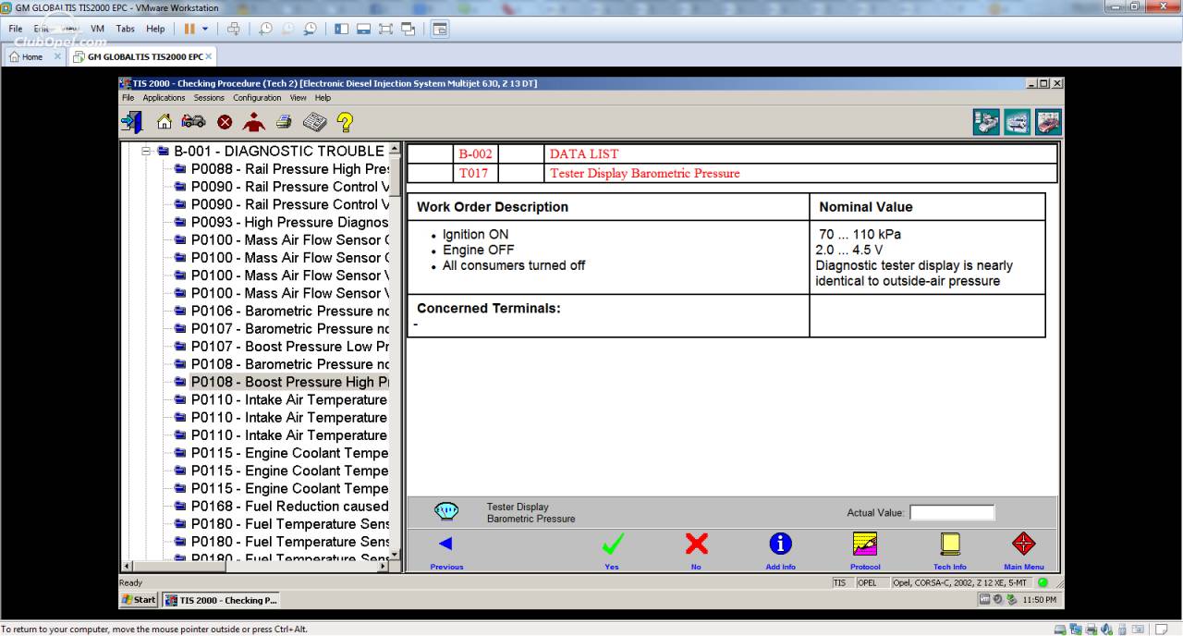Click T017 Tester Display Barometric Pressure link
1183x636 pixels.
644,173
